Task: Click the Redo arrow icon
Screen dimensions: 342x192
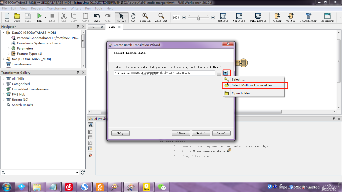Action: 107,17
